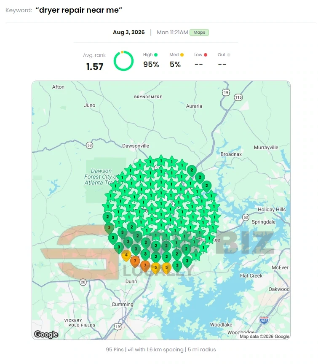
Task: Select the yellow 5 pin next to the orange 7 pin
Action: [x=155, y=268]
